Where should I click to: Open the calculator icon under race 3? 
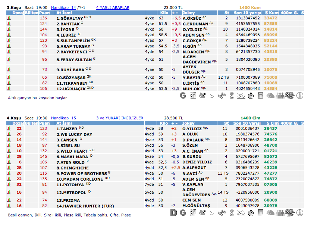[260, 96]
